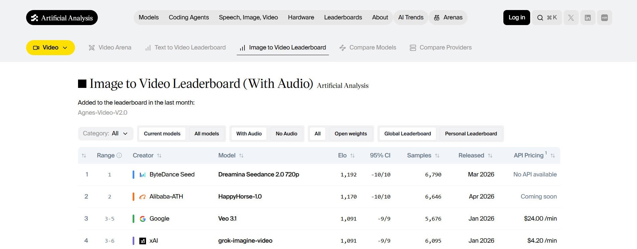This screenshot has width=637, height=249.
Task: Open the HappyHorse-1.0 model
Action: click(x=240, y=197)
